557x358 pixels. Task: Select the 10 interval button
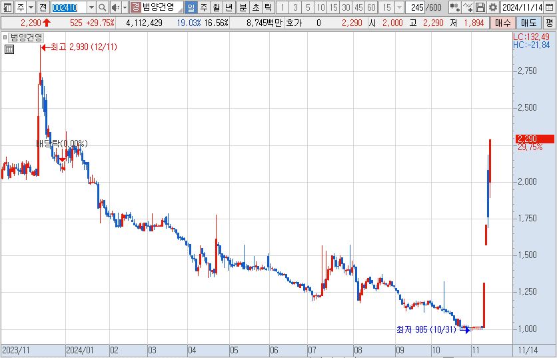320,7
